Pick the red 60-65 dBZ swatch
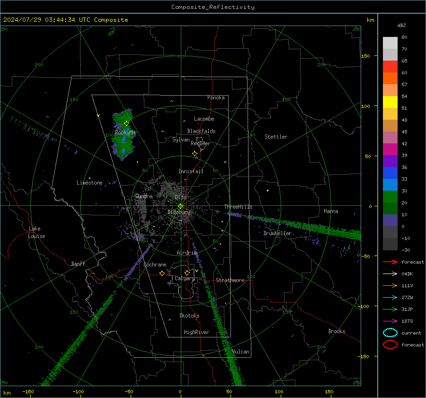The image size is (426, 398). coord(390,67)
